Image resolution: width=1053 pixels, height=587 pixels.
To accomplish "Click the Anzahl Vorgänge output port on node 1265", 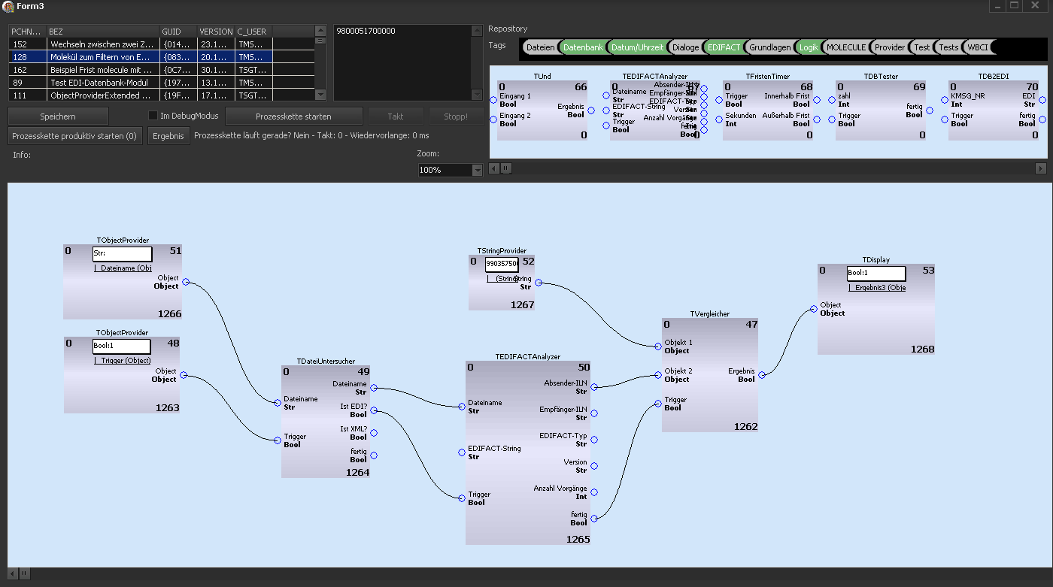I will click(x=594, y=492).
